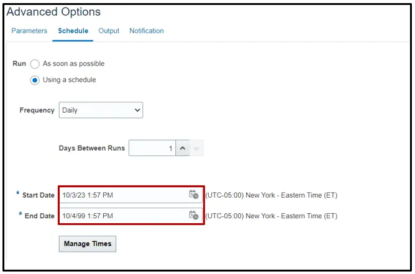Focus the Days Between Runs input

(152, 148)
